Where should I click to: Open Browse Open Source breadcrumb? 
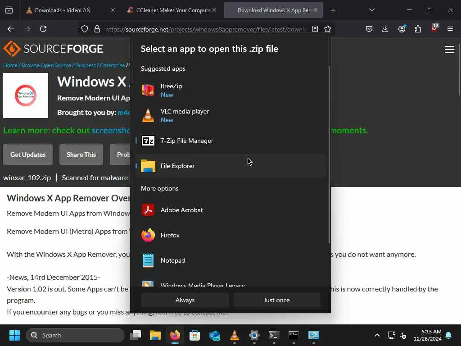[x=46, y=65]
